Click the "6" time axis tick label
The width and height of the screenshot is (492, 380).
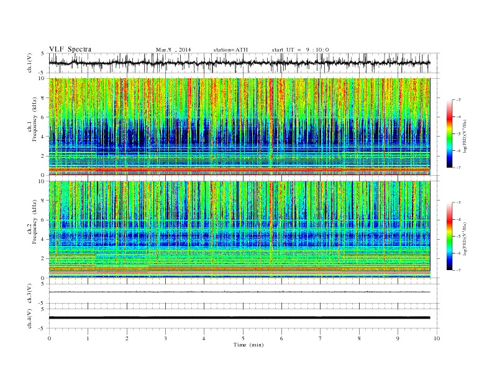(281, 338)
